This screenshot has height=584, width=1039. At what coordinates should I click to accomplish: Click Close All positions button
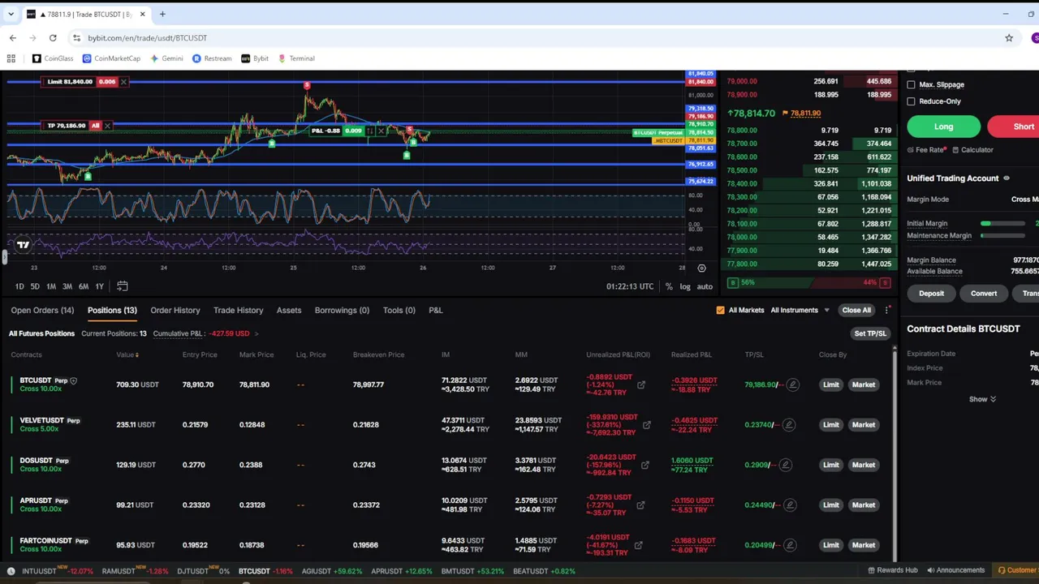[856, 310]
